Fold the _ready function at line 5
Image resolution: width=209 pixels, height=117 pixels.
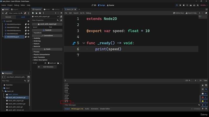coord(84,43)
